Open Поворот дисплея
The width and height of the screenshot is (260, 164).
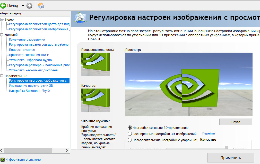(x=22, y=50)
